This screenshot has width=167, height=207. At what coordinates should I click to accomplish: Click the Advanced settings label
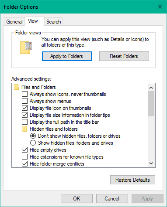(x=31, y=79)
